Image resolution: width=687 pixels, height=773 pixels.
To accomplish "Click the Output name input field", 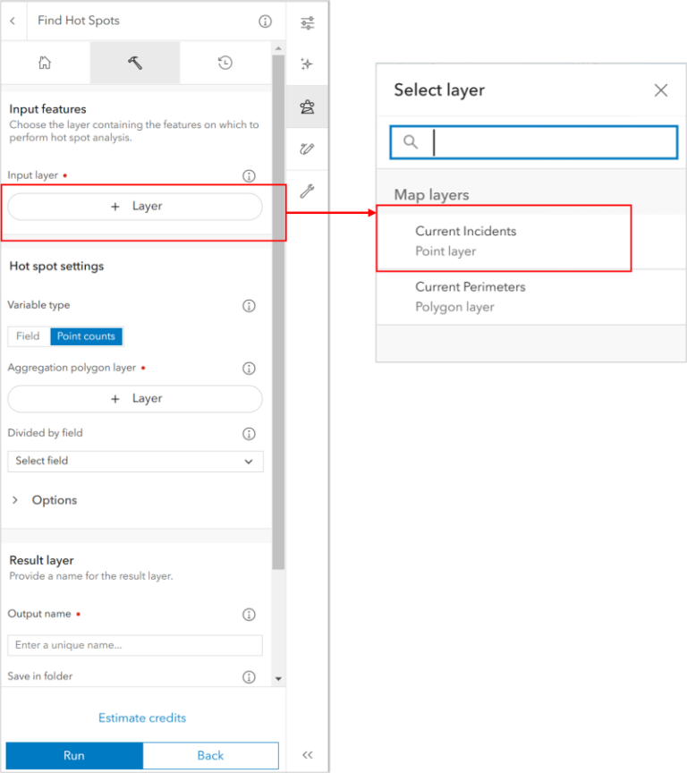I will point(135,645).
